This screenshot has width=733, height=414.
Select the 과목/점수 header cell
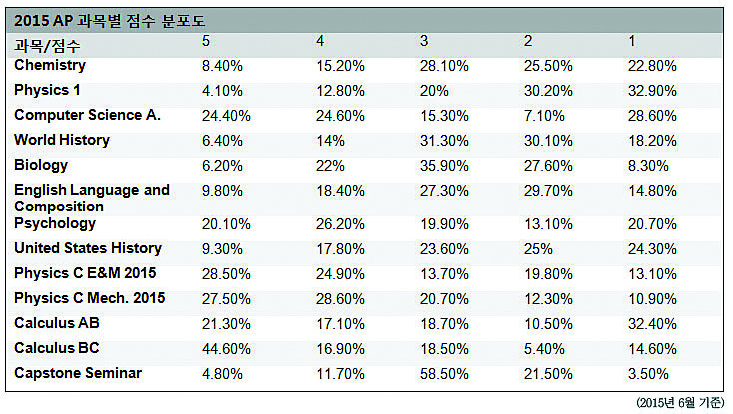(x=47, y=46)
